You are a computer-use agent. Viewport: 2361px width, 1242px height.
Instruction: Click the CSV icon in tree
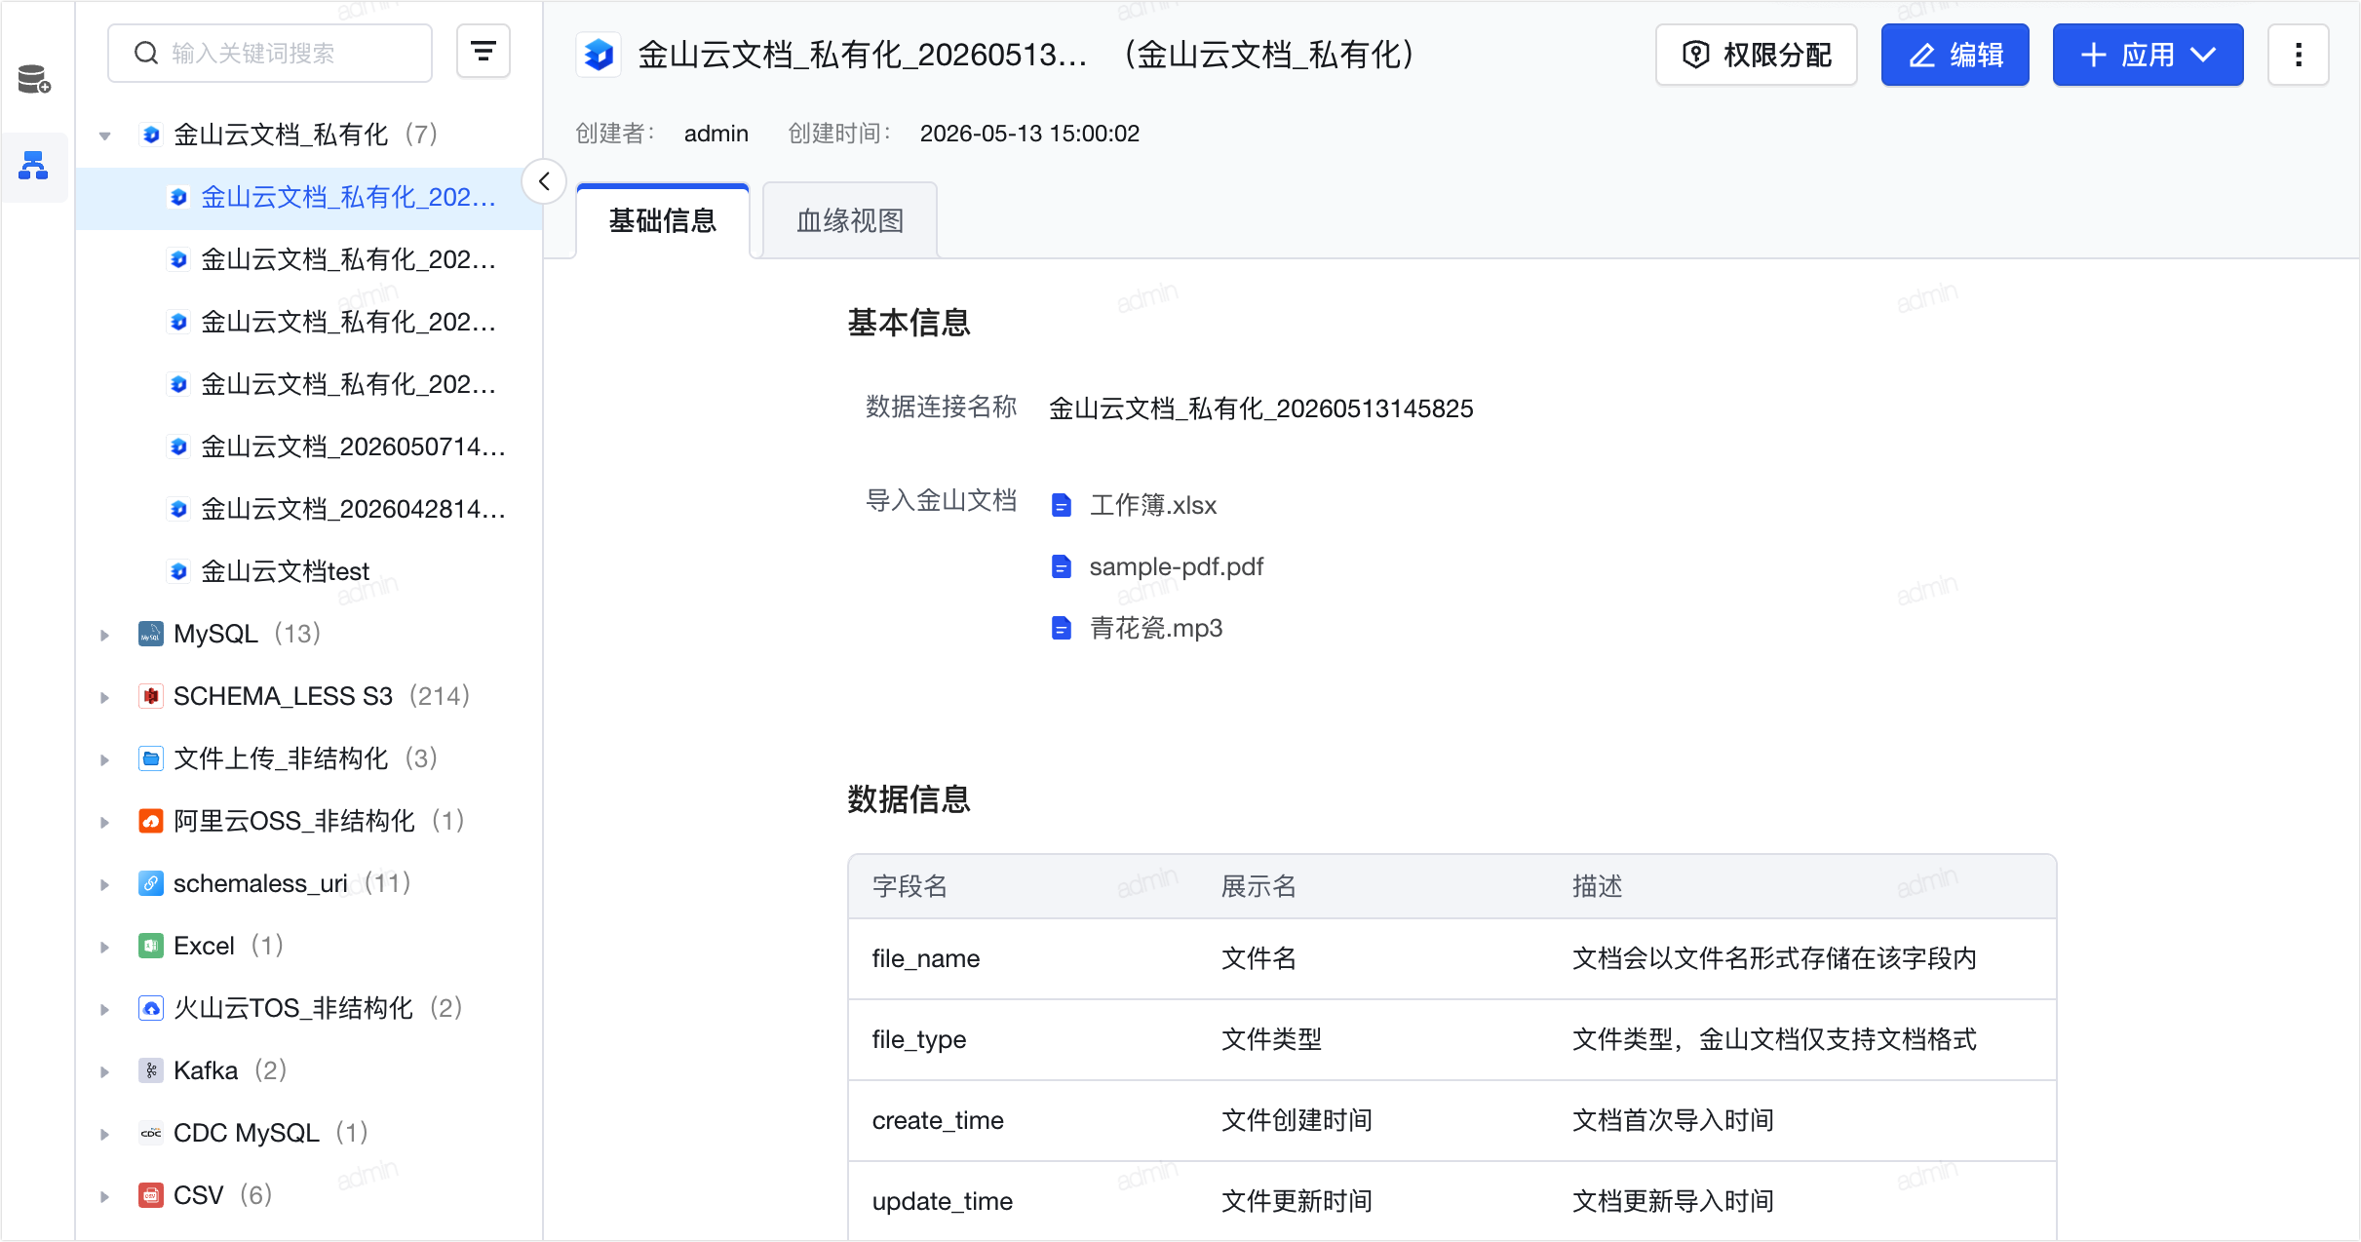[x=151, y=1195]
